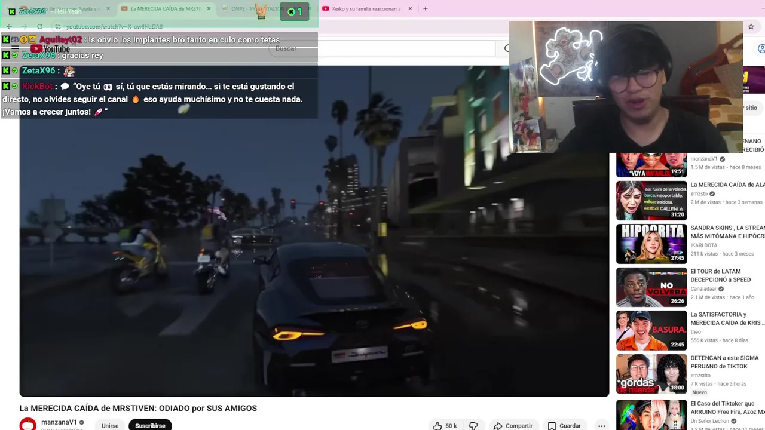
Task: Click the green Kick viewer counter badge
Action: (x=295, y=11)
